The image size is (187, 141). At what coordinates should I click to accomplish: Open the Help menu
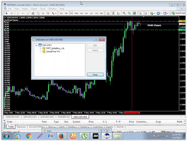point(62,9)
